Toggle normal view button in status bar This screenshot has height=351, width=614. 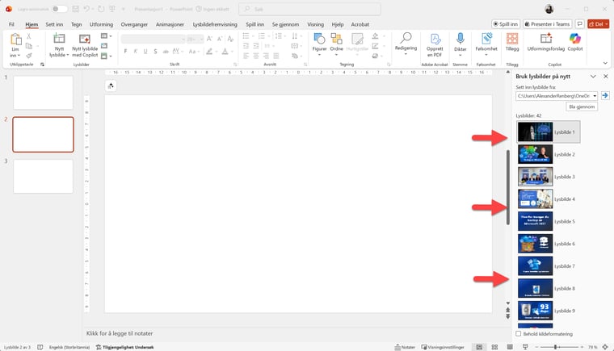pos(479,347)
